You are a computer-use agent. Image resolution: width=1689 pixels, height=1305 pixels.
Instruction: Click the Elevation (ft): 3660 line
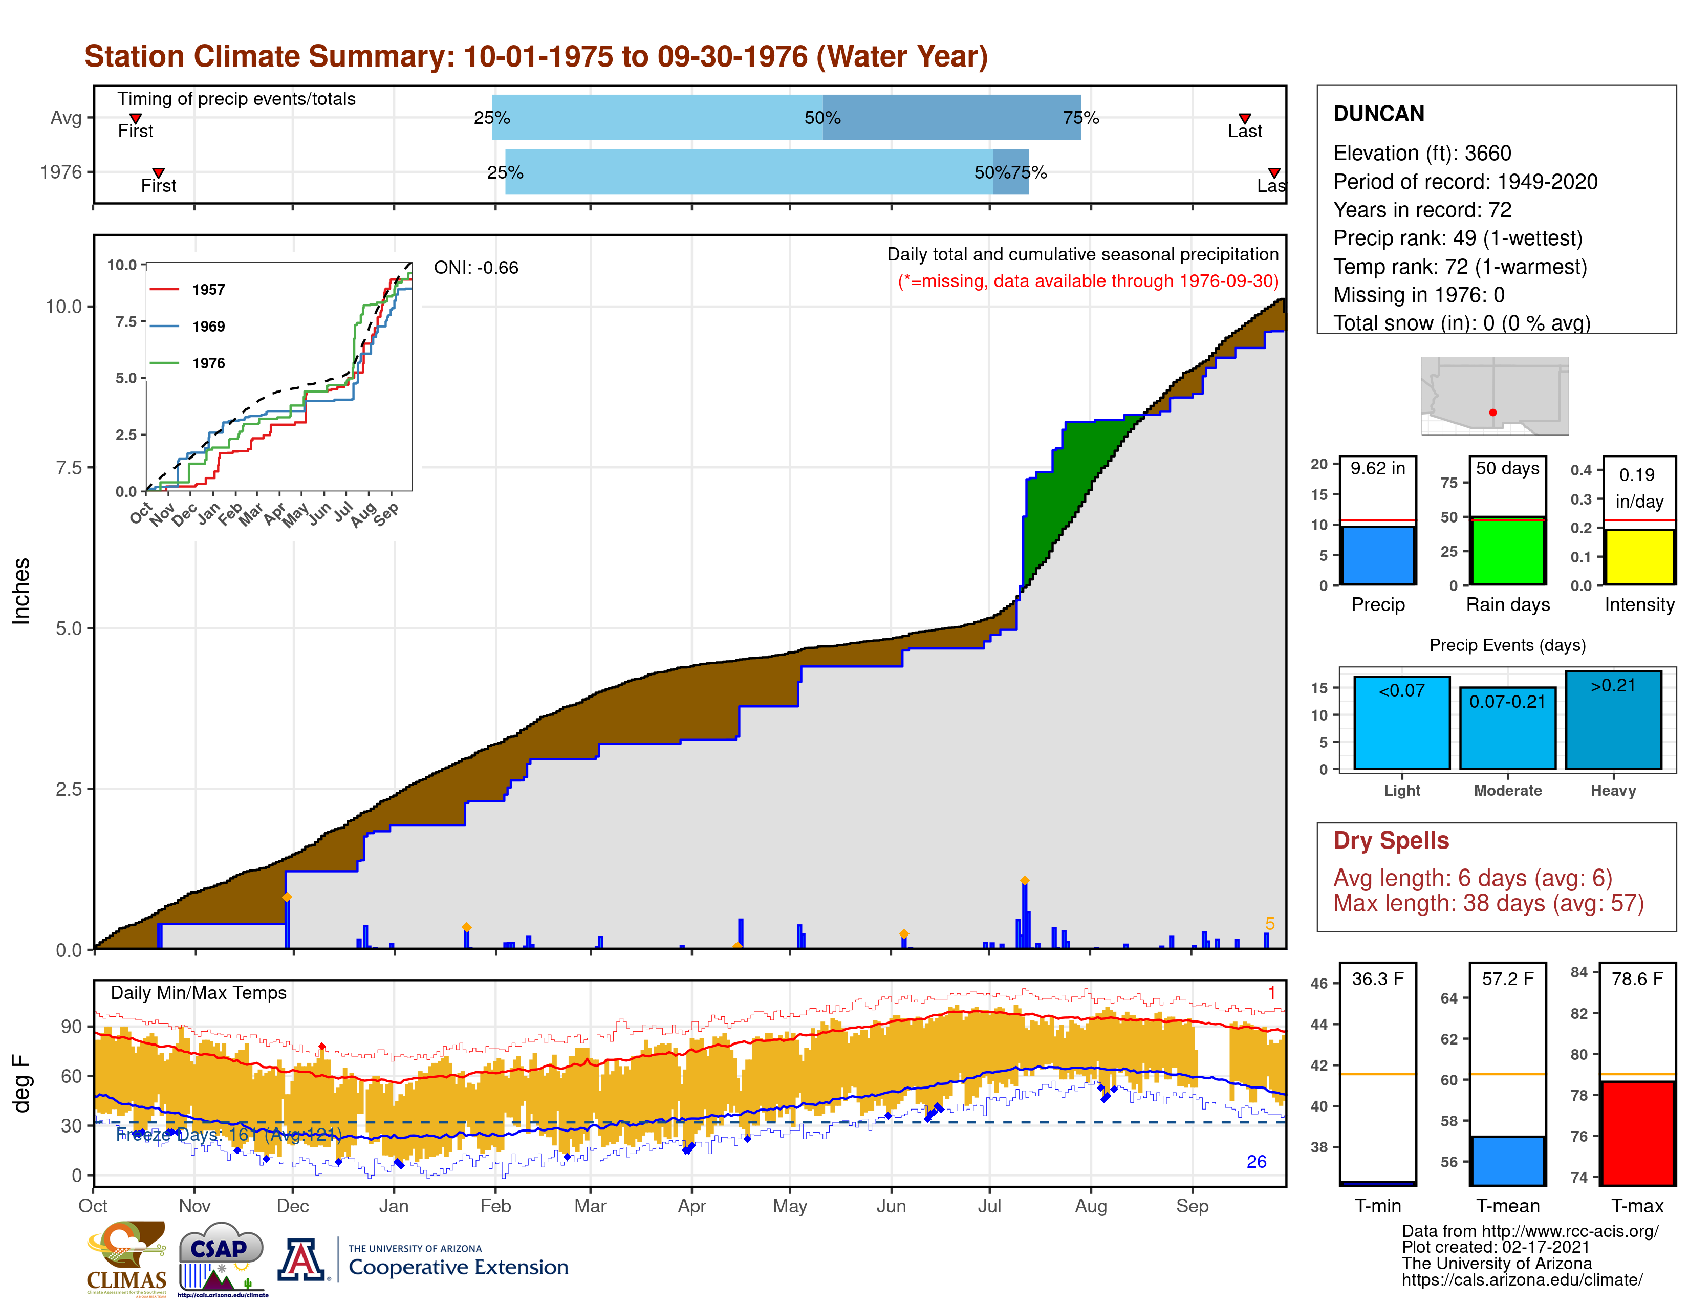(x=1422, y=153)
